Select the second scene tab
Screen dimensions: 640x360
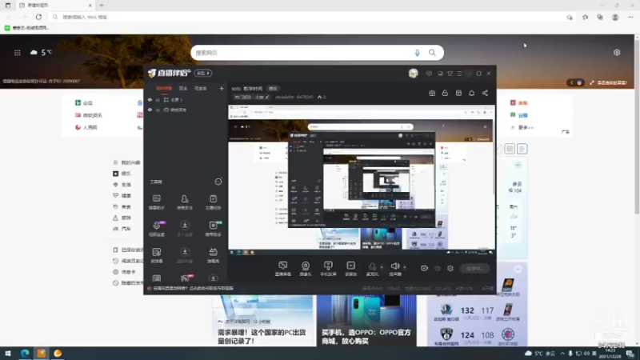183,88
